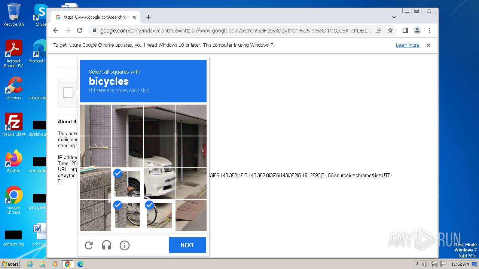Open Acrobat Reader DC shortcut
479x269 pixels.
[13, 54]
